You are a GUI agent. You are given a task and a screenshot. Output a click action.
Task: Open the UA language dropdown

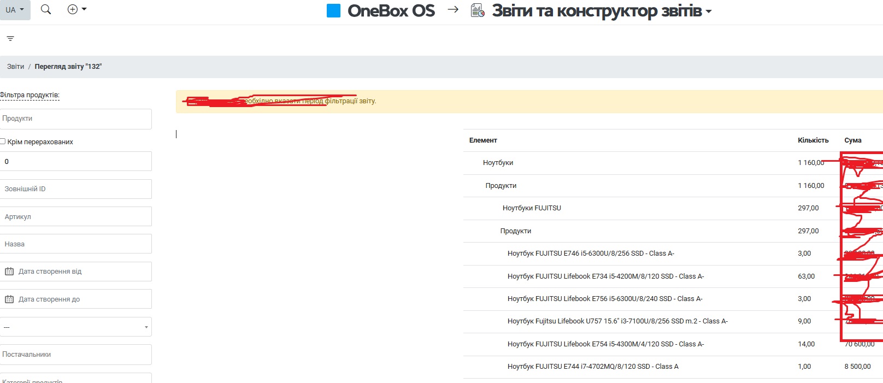pyautogui.click(x=15, y=10)
